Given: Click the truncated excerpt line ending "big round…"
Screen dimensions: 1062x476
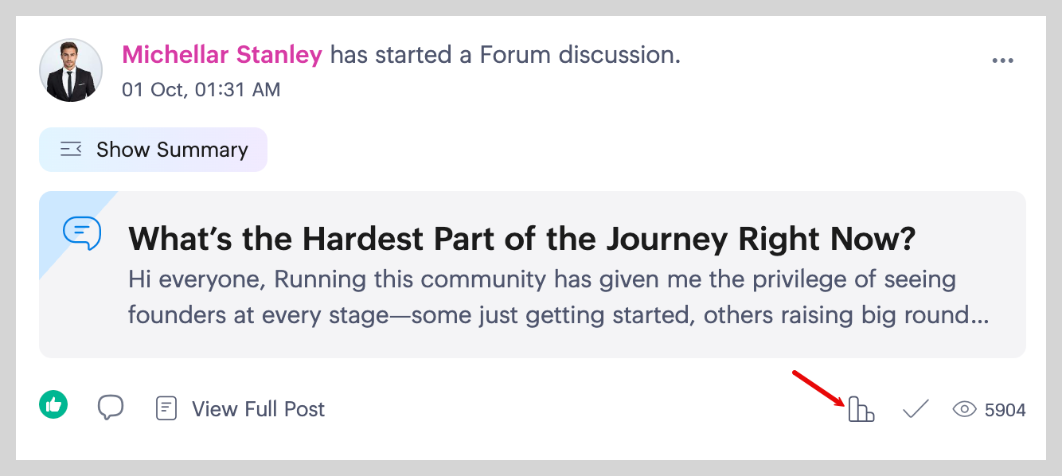Looking at the screenshot, I should coord(557,315).
